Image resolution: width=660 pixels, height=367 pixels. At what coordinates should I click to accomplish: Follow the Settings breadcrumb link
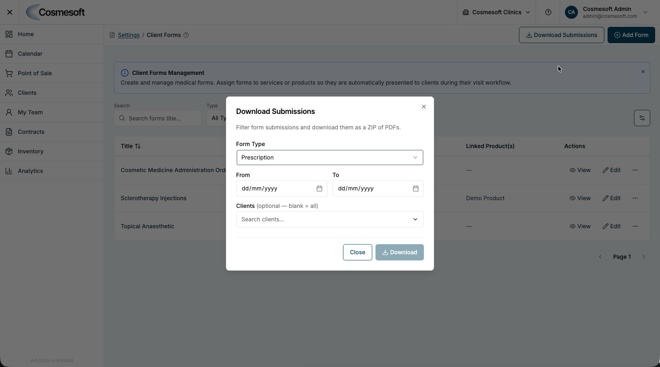(129, 35)
